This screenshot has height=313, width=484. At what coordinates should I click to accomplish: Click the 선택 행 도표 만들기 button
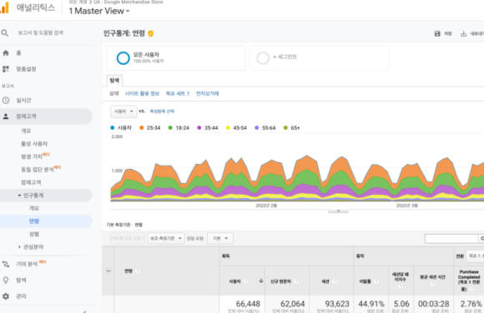click(128, 238)
